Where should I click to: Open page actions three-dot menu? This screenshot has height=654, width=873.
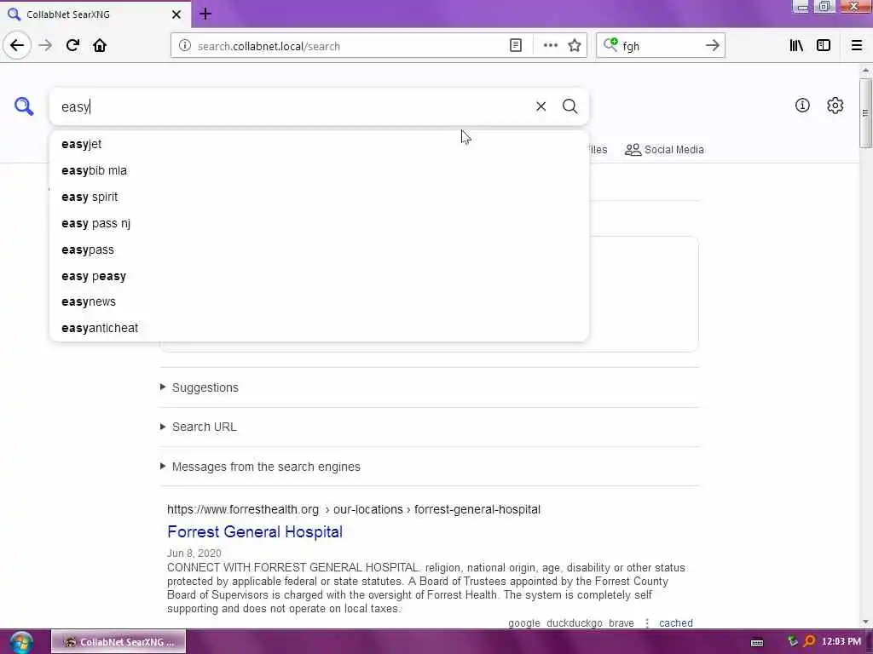(550, 46)
